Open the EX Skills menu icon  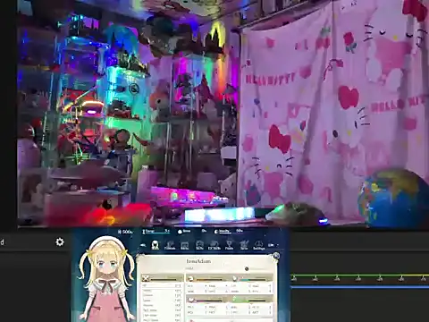click(x=214, y=245)
